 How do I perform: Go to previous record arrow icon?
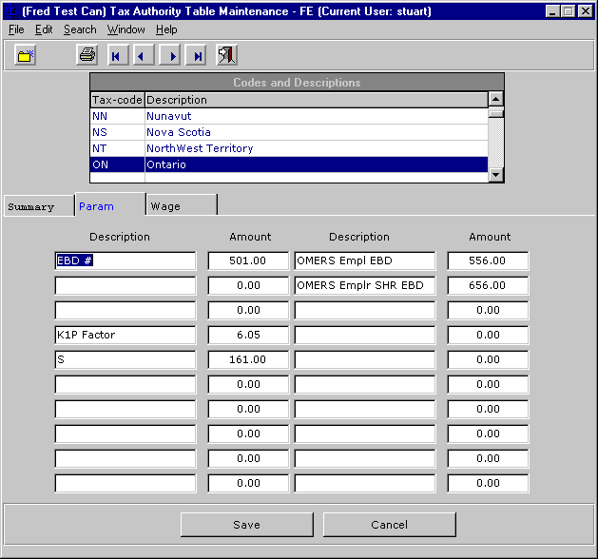[x=142, y=55]
